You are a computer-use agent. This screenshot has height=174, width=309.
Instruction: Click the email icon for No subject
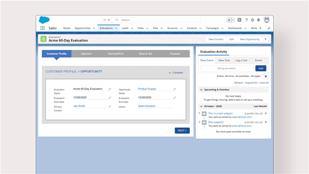204,122
